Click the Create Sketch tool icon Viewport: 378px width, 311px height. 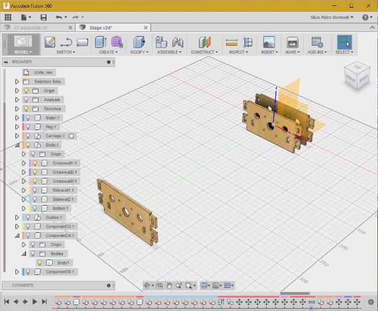[x=50, y=42]
